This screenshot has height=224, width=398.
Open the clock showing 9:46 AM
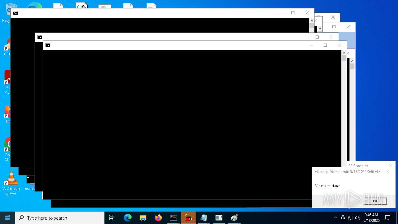point(372,218)
